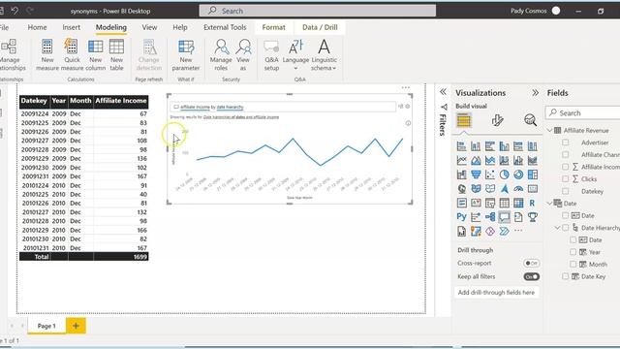The width and height of the screenshot is (620, 349).
Task: Open the External Tools tab
Action: click(225, 27)
